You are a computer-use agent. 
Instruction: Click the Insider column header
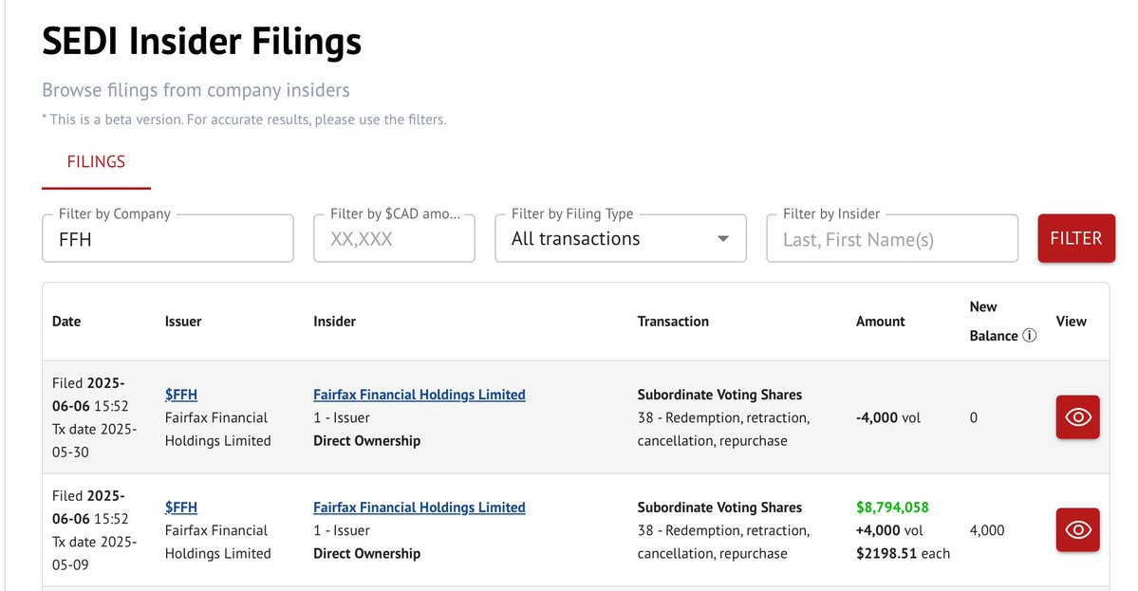coord(334,322)
